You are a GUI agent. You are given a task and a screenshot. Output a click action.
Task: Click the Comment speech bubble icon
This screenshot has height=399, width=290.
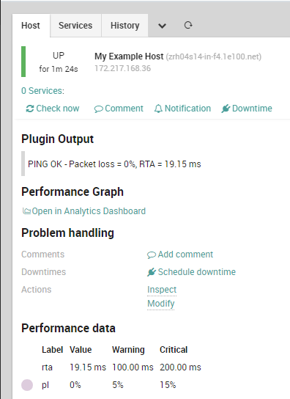[x=98, y=109]
